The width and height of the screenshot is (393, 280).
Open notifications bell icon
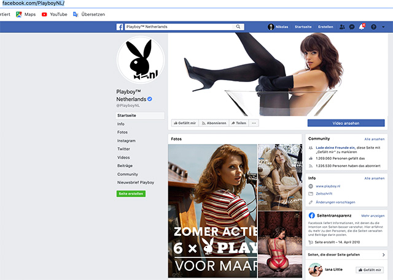tap(362, 27)
